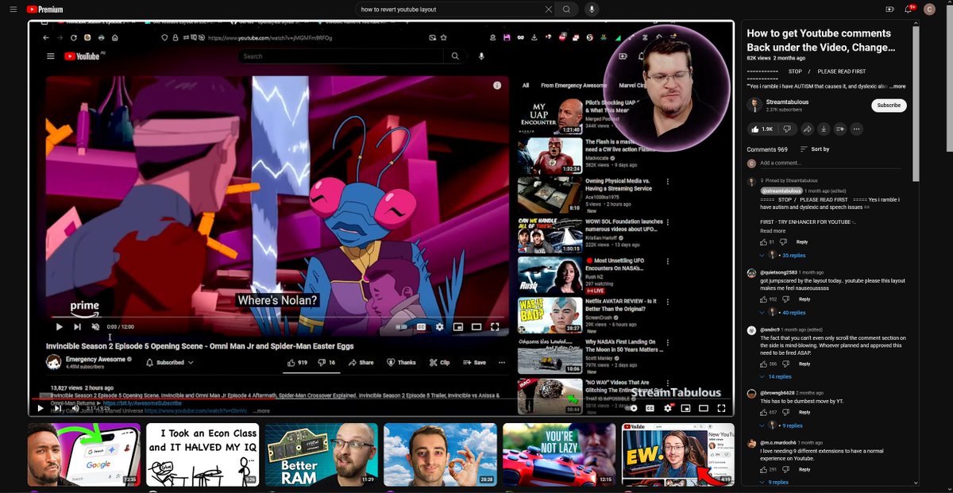The width and height of the screenshot is (953, 493).
Task: Open the @streamtabulous handle tag
Action: 781,191
